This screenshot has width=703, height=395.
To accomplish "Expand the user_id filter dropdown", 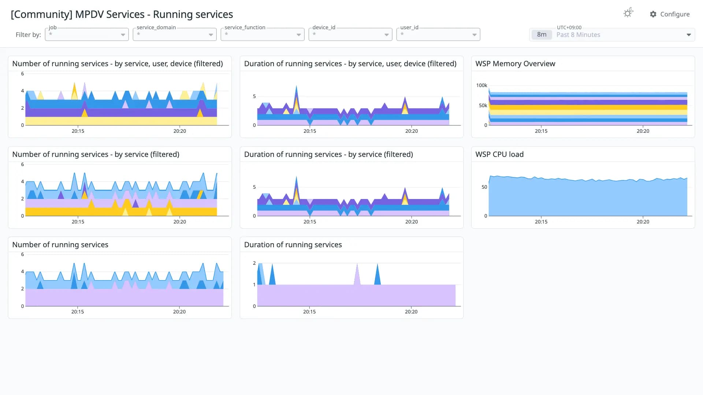I will 438,34.
